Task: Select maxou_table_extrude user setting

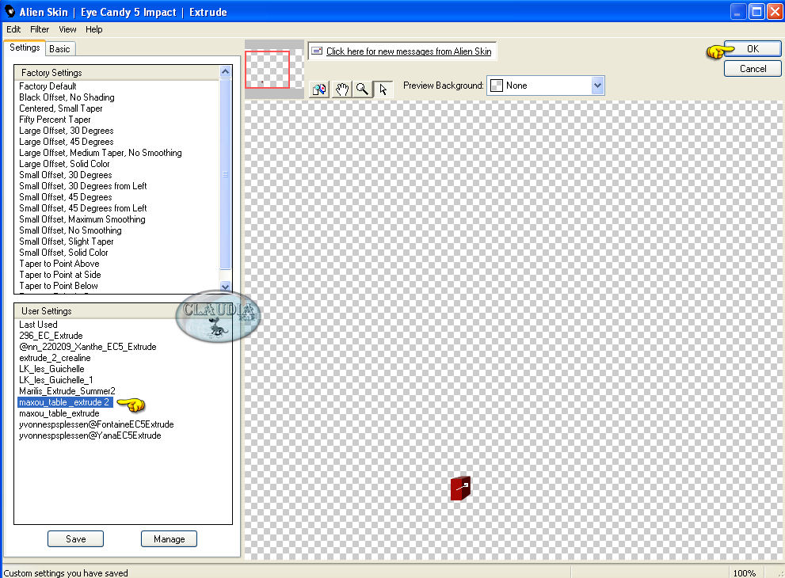Action: pyautogui.click(x=59, y=413)
